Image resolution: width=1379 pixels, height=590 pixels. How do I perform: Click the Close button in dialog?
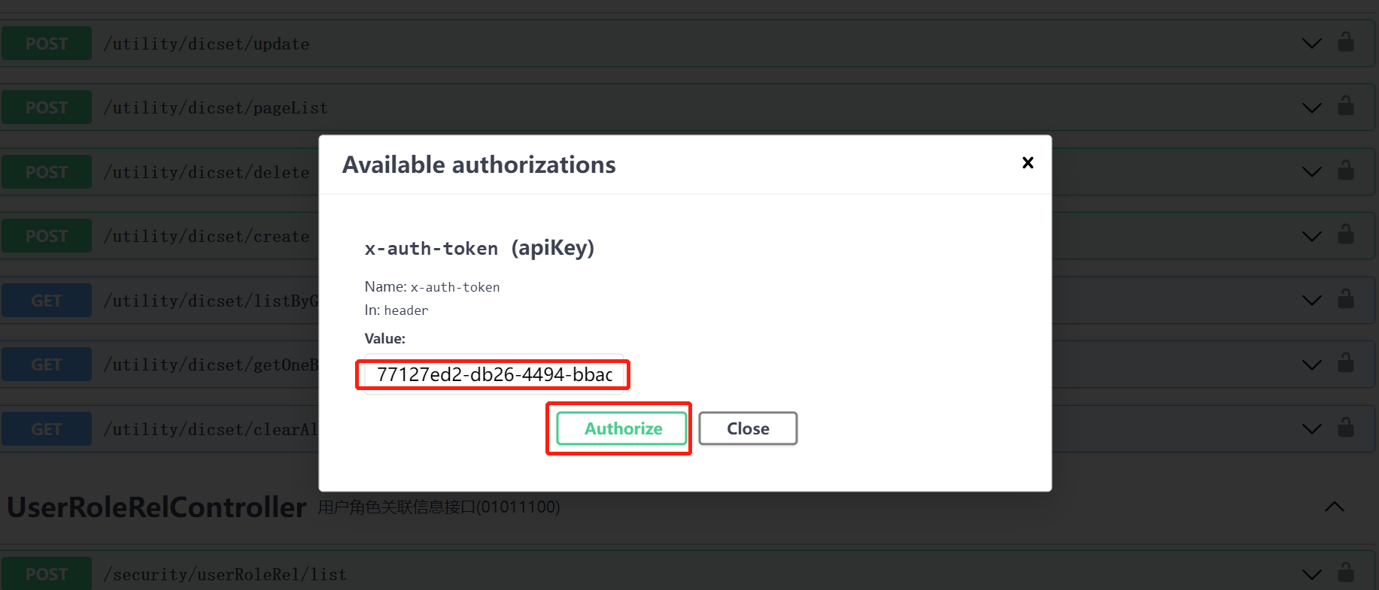[748, 428]
